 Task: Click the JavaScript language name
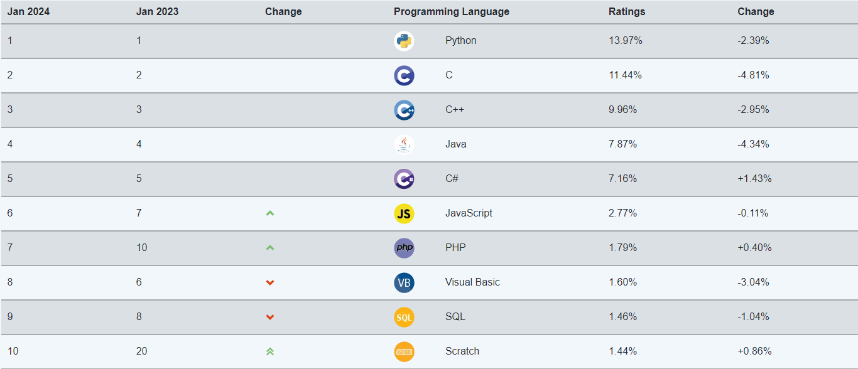[469, 213]
